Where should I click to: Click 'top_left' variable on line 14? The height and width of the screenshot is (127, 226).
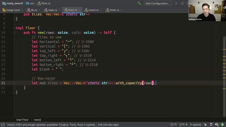(x=48, y=51)
